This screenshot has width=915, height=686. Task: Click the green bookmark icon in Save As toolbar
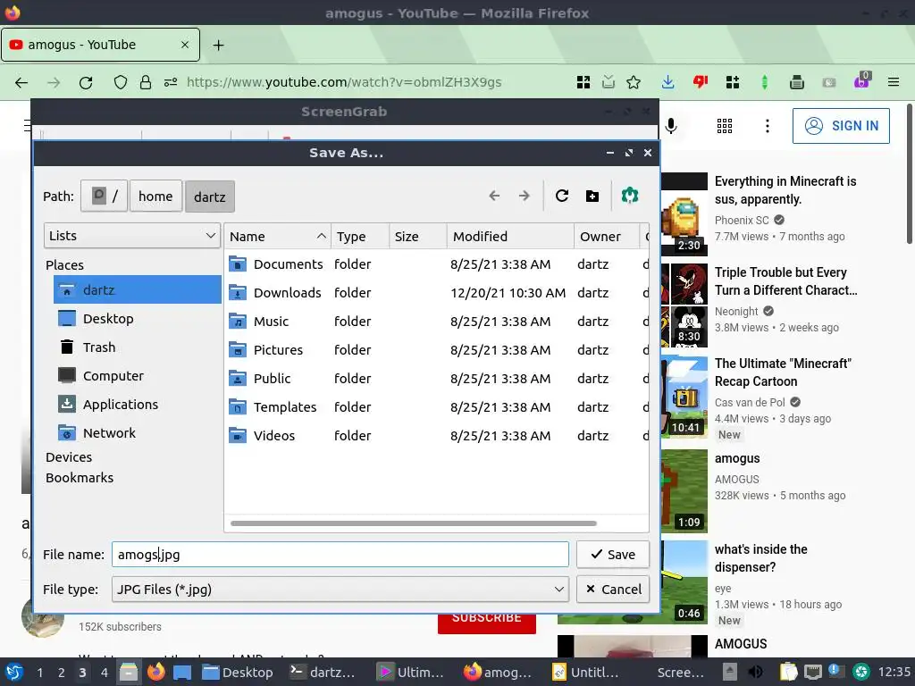tap(630, 196)
